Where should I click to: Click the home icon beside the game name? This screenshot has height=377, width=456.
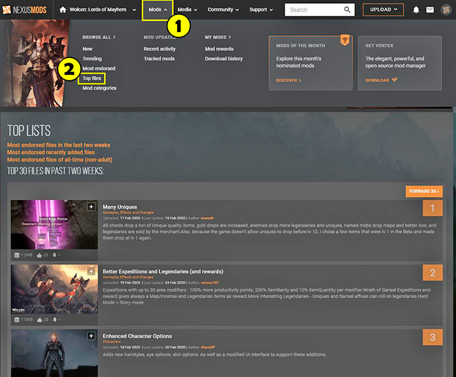point(63,10)
